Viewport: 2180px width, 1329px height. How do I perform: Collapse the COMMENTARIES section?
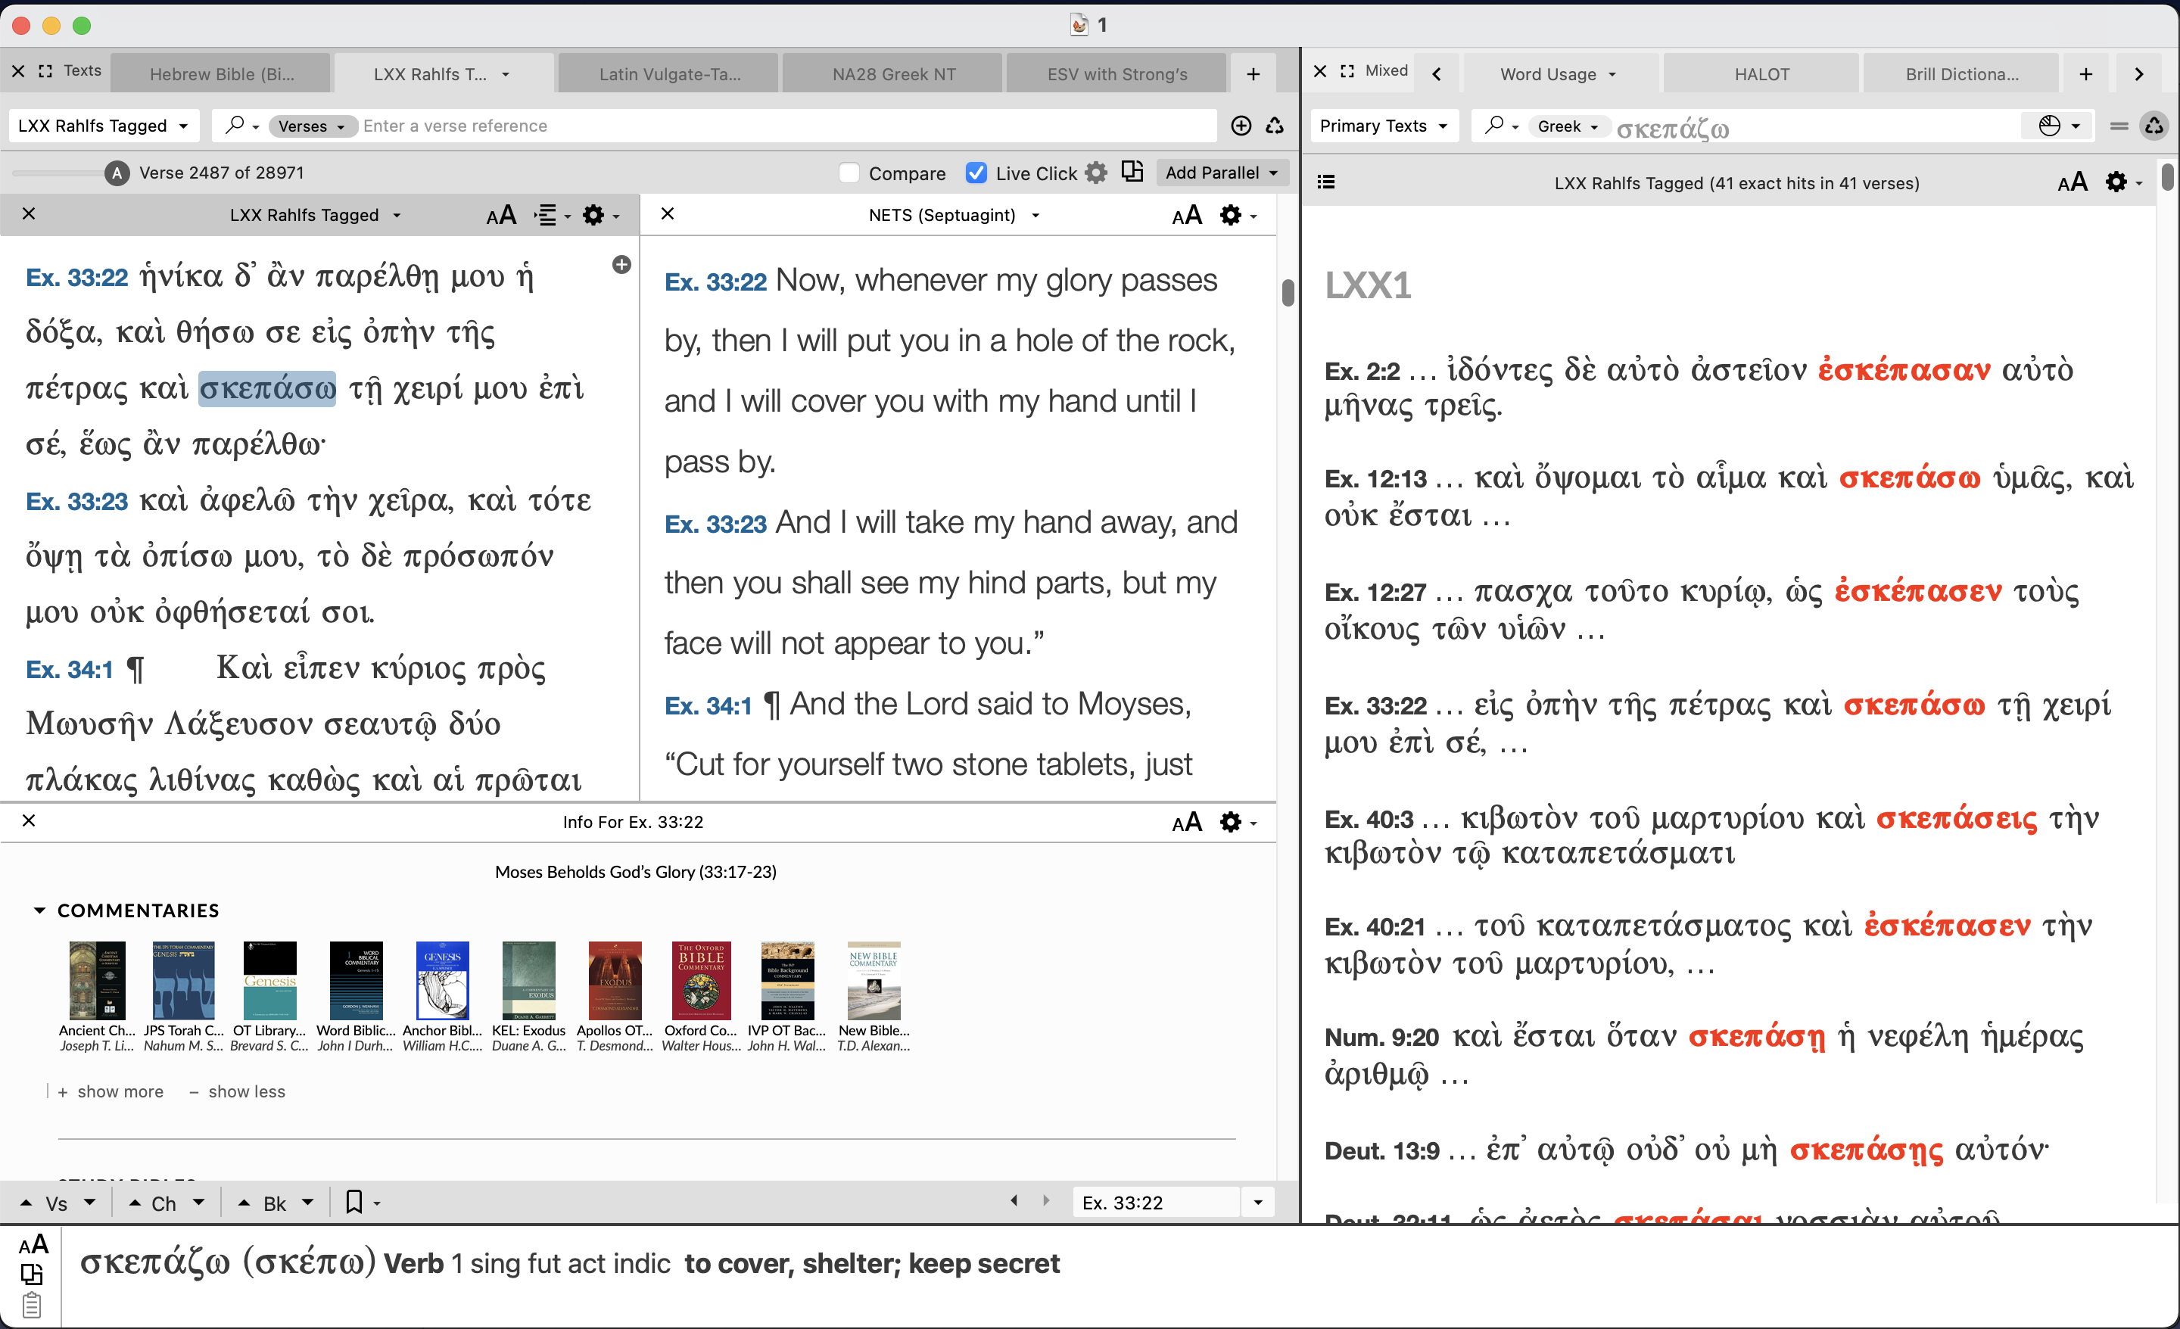39,910
